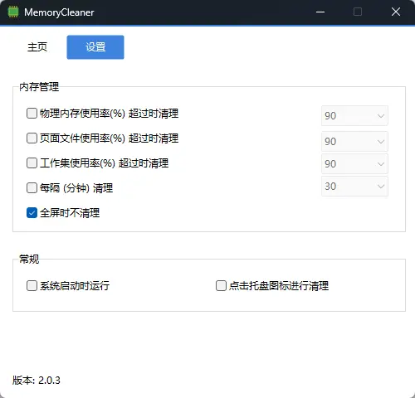Open the 工作集使用率 threshold dropdown
Screen dimensions: 415x398
pos(354,164)
